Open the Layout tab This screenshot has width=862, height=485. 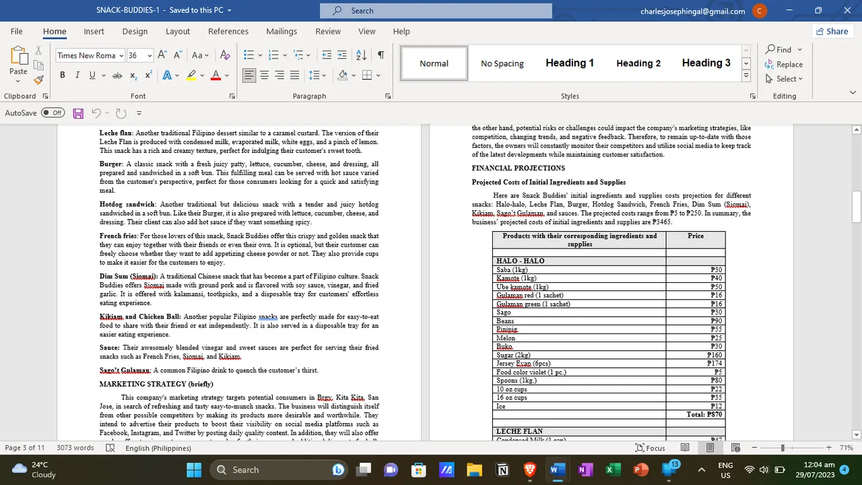[x=178, y=31]
